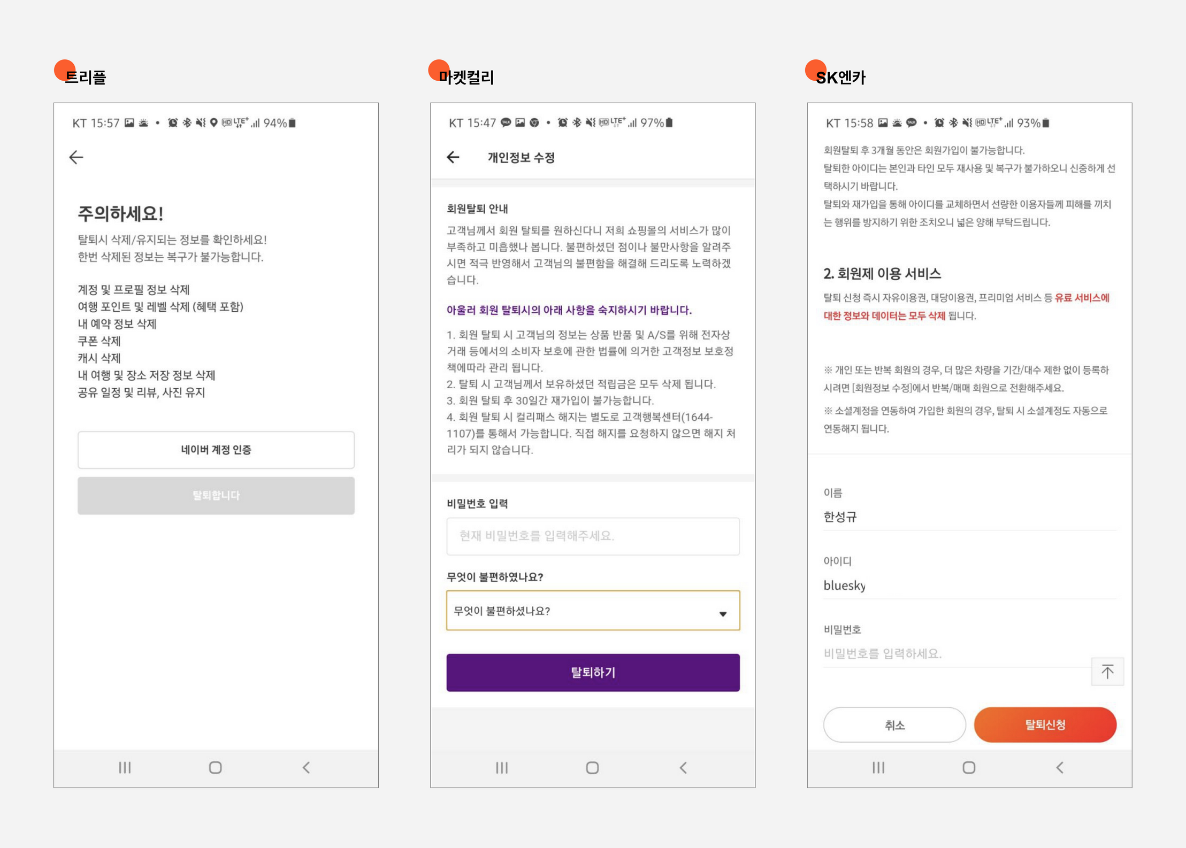The width and height of the screenshot is (1186, 848).
Task: Click 내 여행 및 장소 저장 정보 삭제 line
Action: tap(147, 375)
